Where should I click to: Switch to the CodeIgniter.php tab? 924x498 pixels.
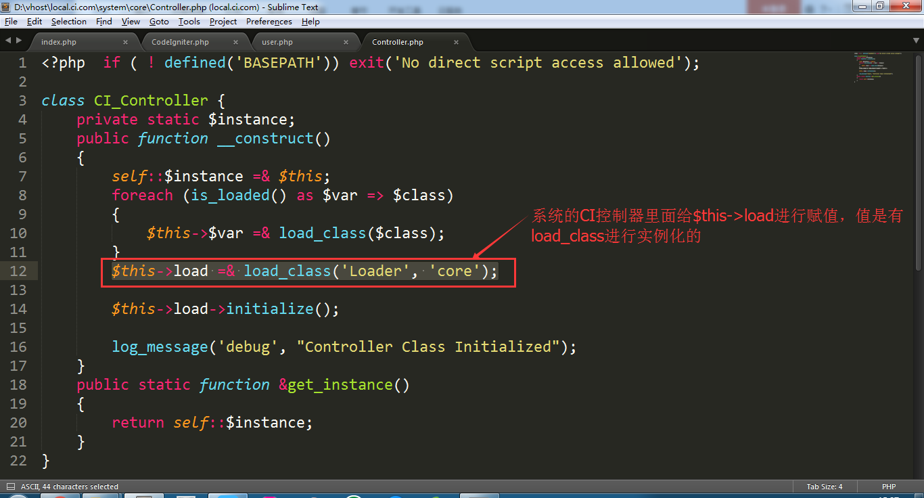180,42
